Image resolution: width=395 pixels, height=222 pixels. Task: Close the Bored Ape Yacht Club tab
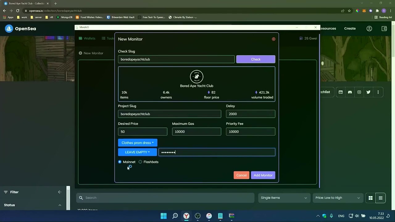48,3
